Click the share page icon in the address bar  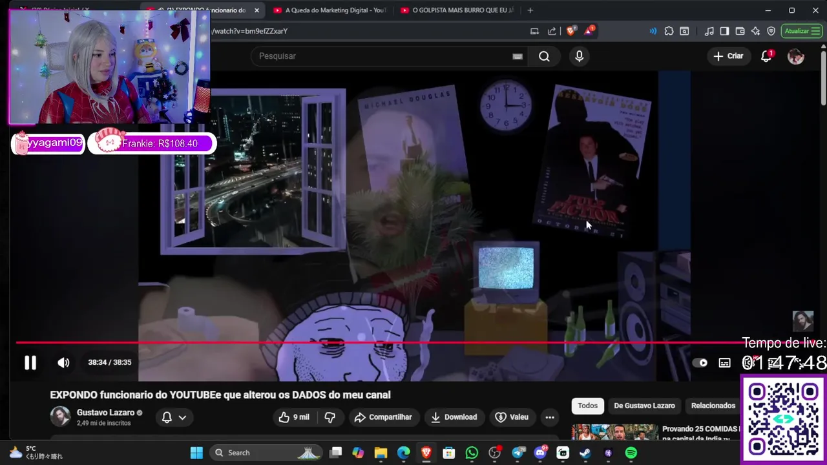(552, 31)
